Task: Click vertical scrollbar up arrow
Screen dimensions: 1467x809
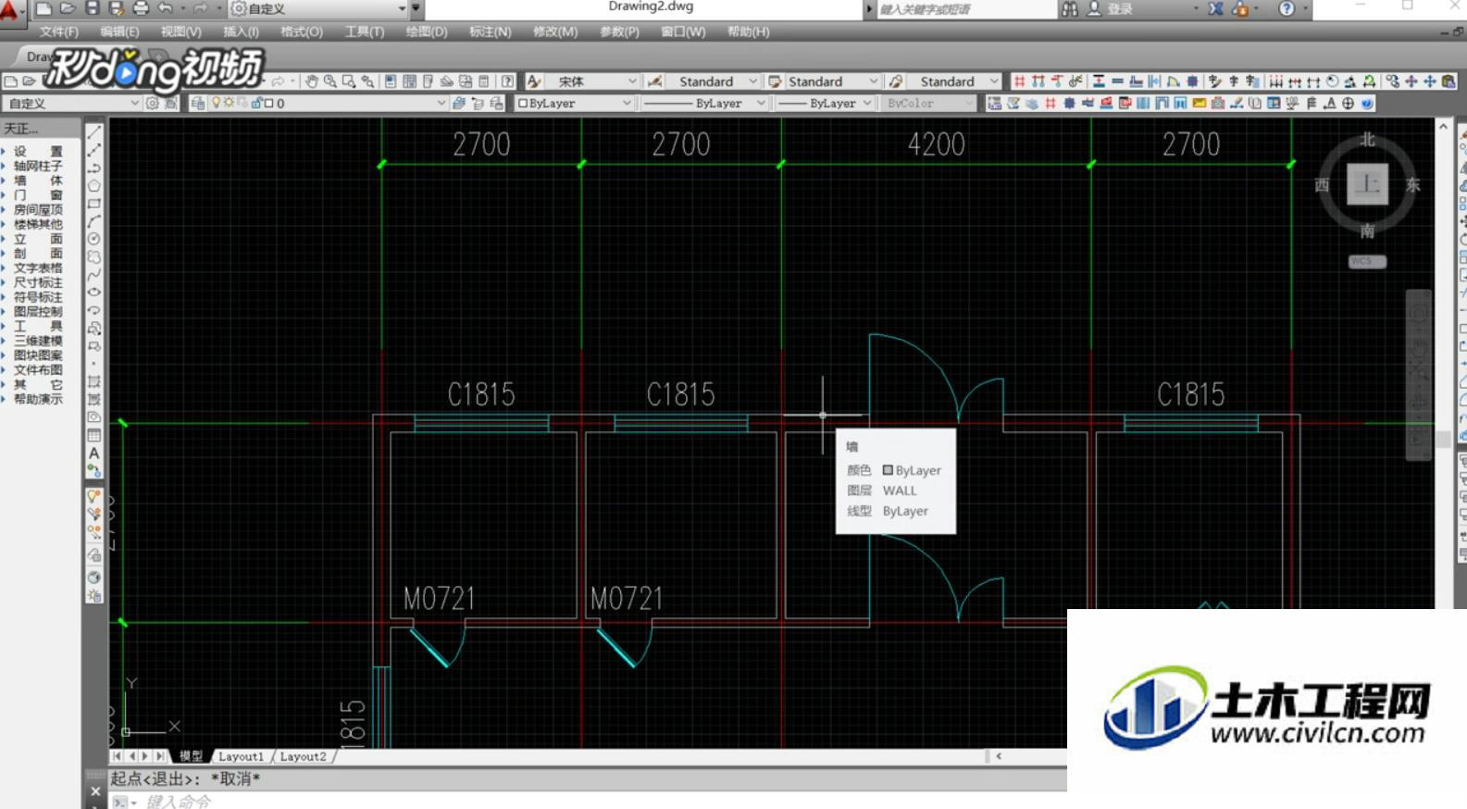Action: pyautogui.click(x=1443, y=125)
